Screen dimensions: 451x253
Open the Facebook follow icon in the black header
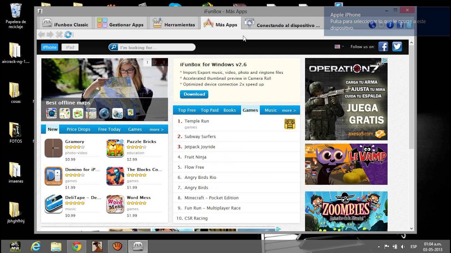383,46
